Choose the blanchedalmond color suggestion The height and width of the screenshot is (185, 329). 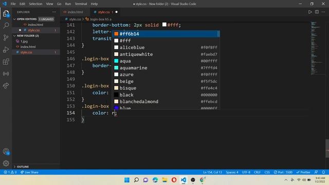coord(166,102)
